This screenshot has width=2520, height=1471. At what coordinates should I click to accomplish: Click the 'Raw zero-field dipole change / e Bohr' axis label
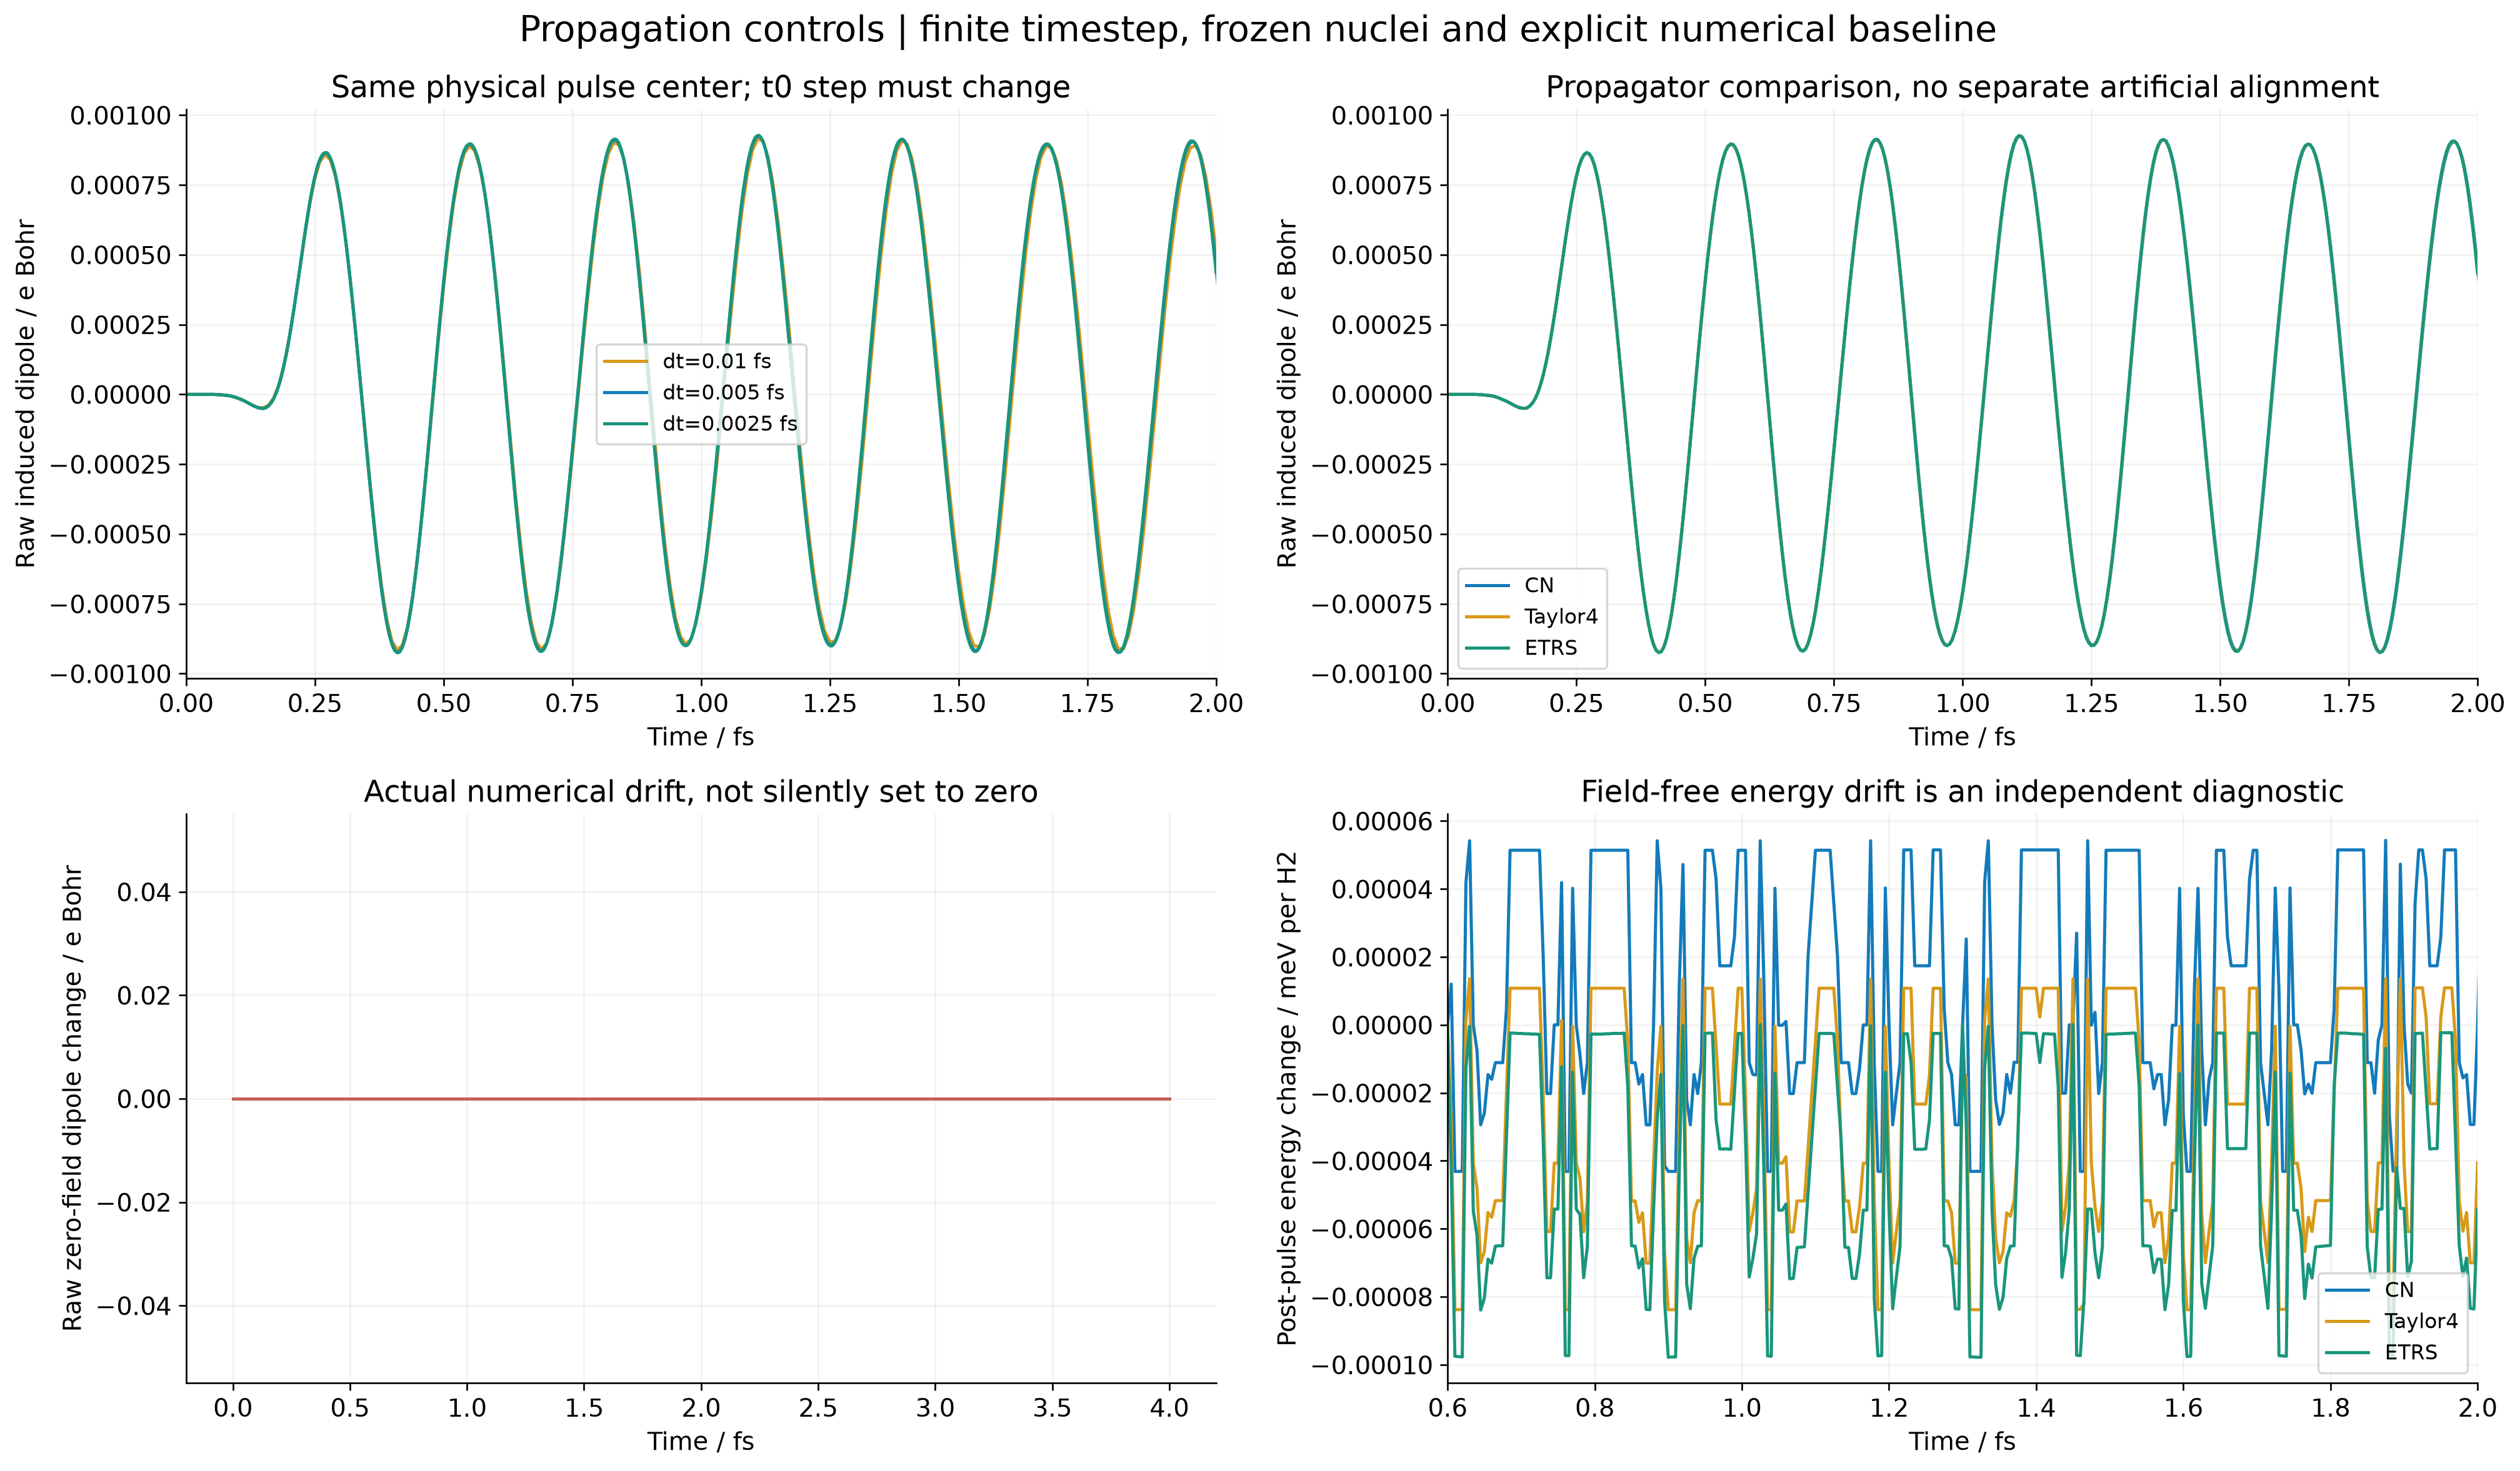pyautogui.click(x=72, y=1098)
